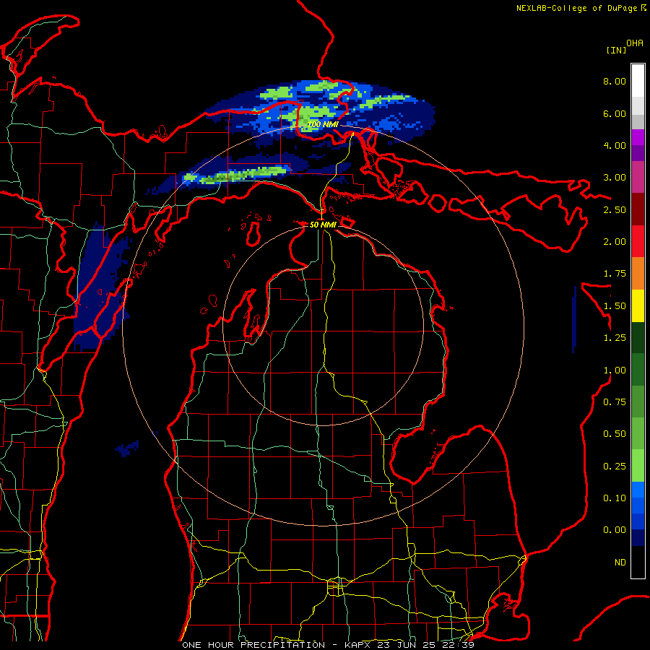Image resolution: width=650 pixels, height=650 pixels.
Task: Select the orange legend swatch beside 1.75
Action: click(638, 274)
